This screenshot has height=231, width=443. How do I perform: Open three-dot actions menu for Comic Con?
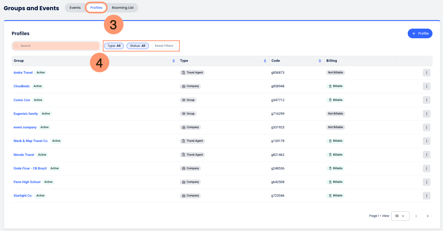[x=426, y=100]
